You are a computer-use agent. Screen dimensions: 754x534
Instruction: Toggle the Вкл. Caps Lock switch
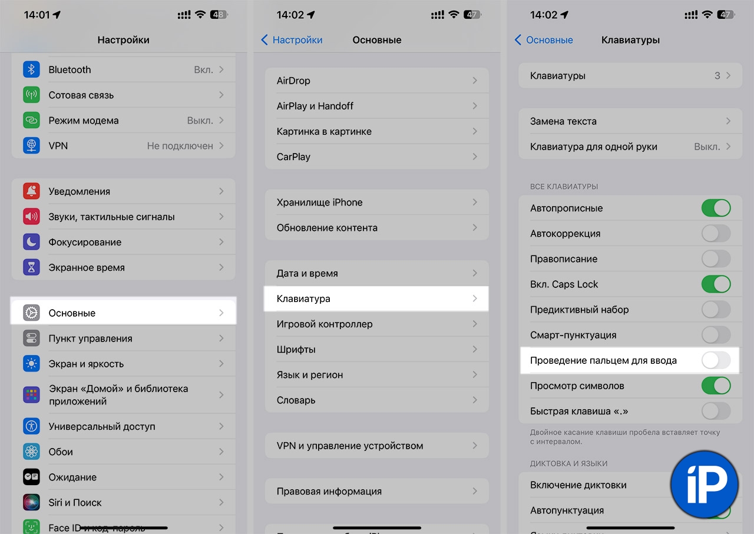pyautogui.click(x=716, y=284)
